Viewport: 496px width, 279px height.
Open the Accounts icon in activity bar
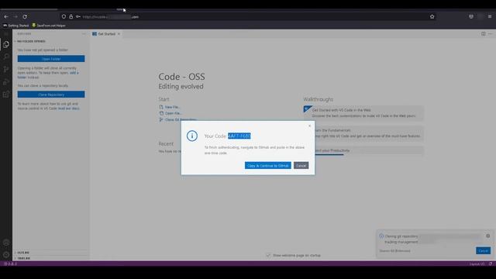pos(6,243)
